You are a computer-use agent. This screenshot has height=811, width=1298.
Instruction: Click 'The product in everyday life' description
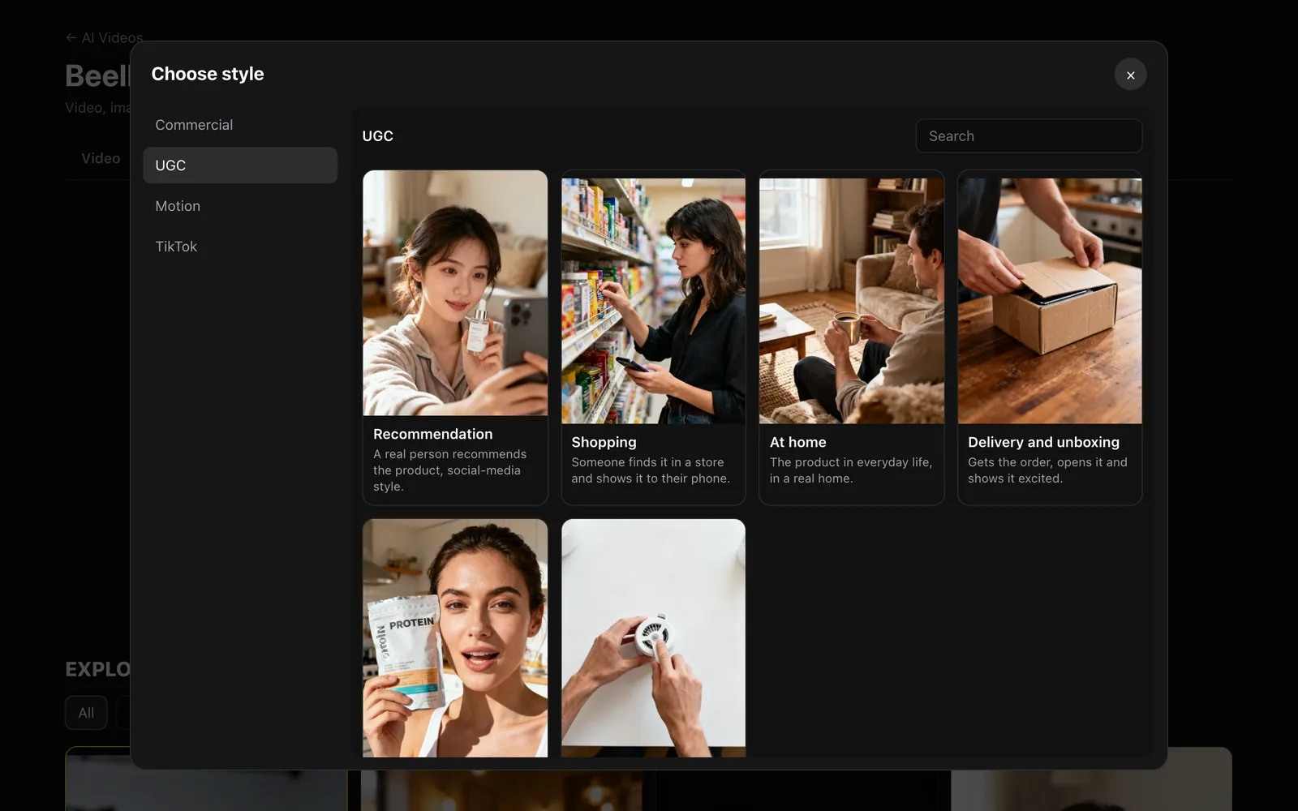click(x=851, y=470)
